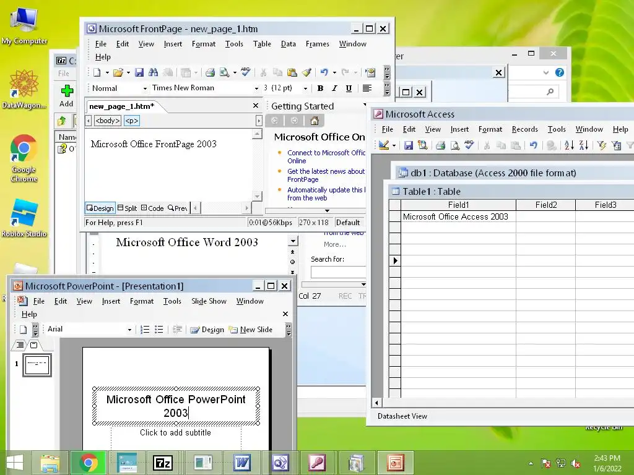The image size is (634, 475).
Task: Click Spelling check icon in FrontPage toolbar
Action: (x=245, y=72)
